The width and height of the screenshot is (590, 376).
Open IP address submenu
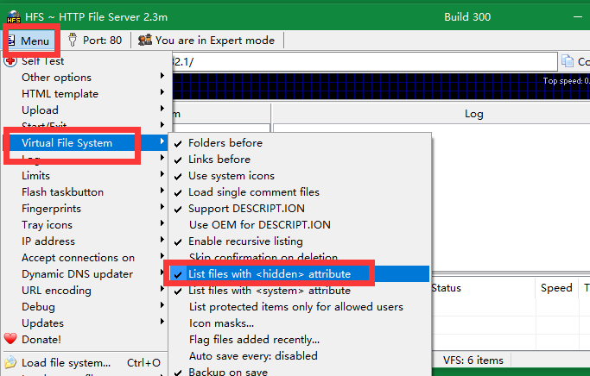pos(85,241)
